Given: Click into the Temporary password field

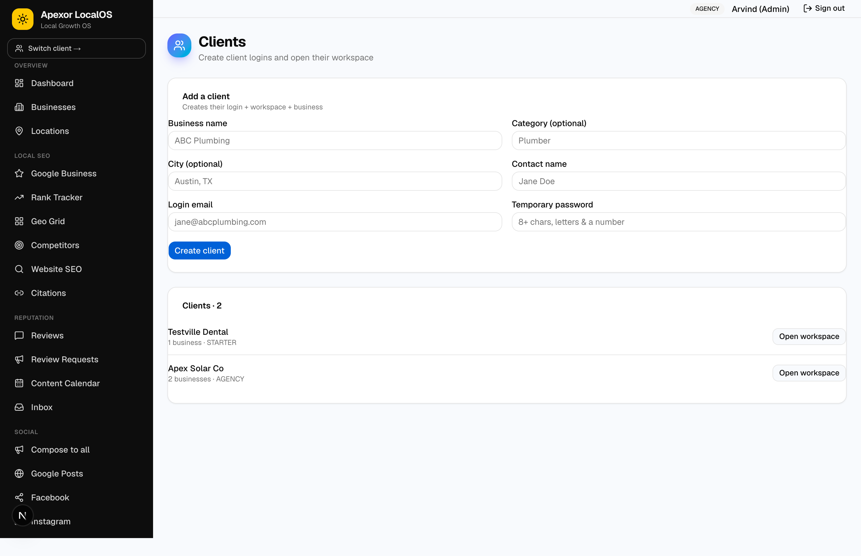Looking at the screenshot, I should 678,222.
